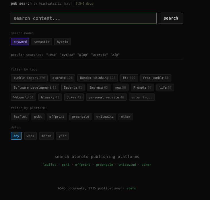
Task: Pick popular search "atproto"
Action: click(100, 55)
